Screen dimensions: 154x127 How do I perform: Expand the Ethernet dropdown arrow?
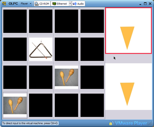pyautogui.click(x=70, y=4)
